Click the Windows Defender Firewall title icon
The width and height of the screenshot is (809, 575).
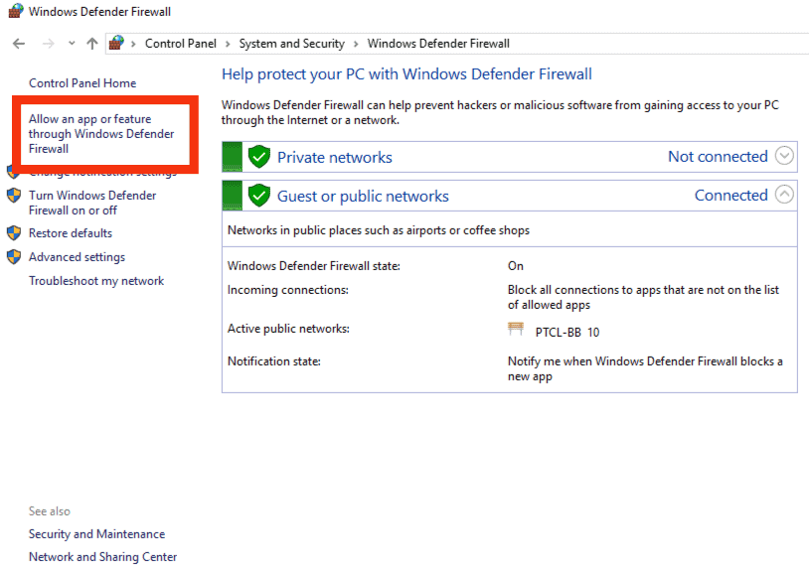click(16, 11)
